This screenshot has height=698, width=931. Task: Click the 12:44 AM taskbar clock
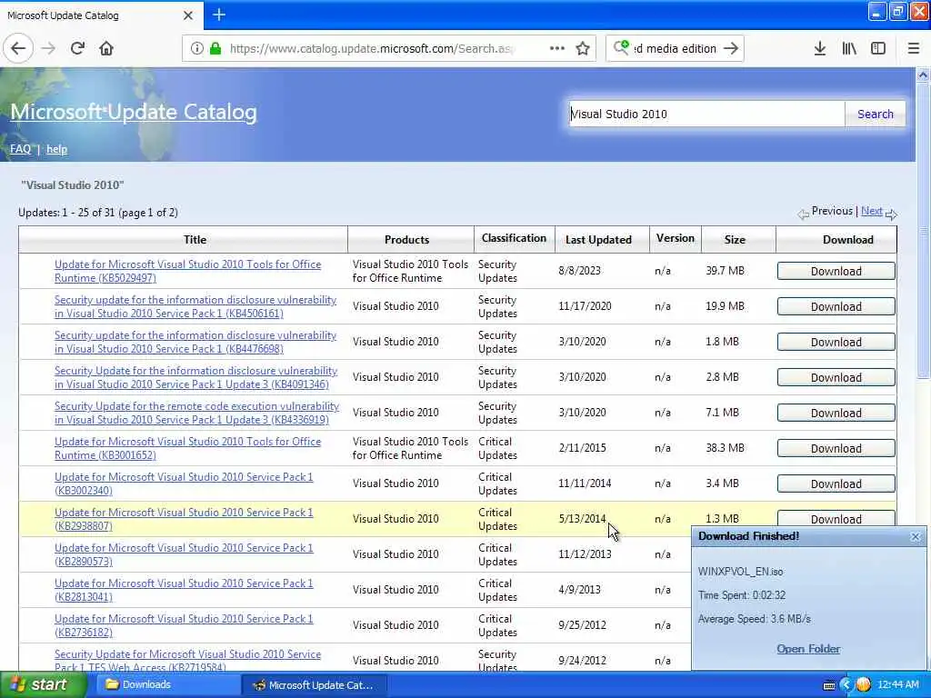[x=897, y=685]
